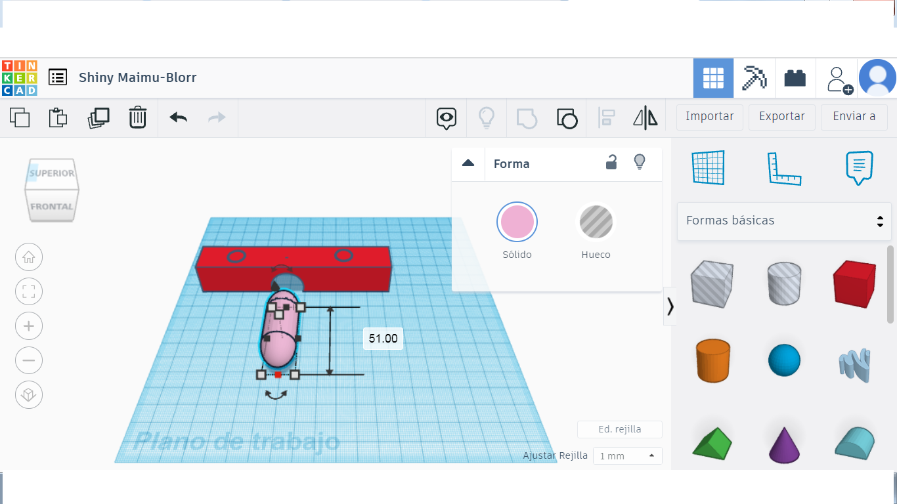Open the Ajustar Rejilla 1 mm dropdown
Image resolution: width=897 pixels, height=504 pixels.
[627, 455]
